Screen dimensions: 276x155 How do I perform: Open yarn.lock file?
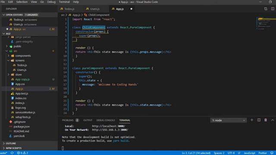click(19, 136)
